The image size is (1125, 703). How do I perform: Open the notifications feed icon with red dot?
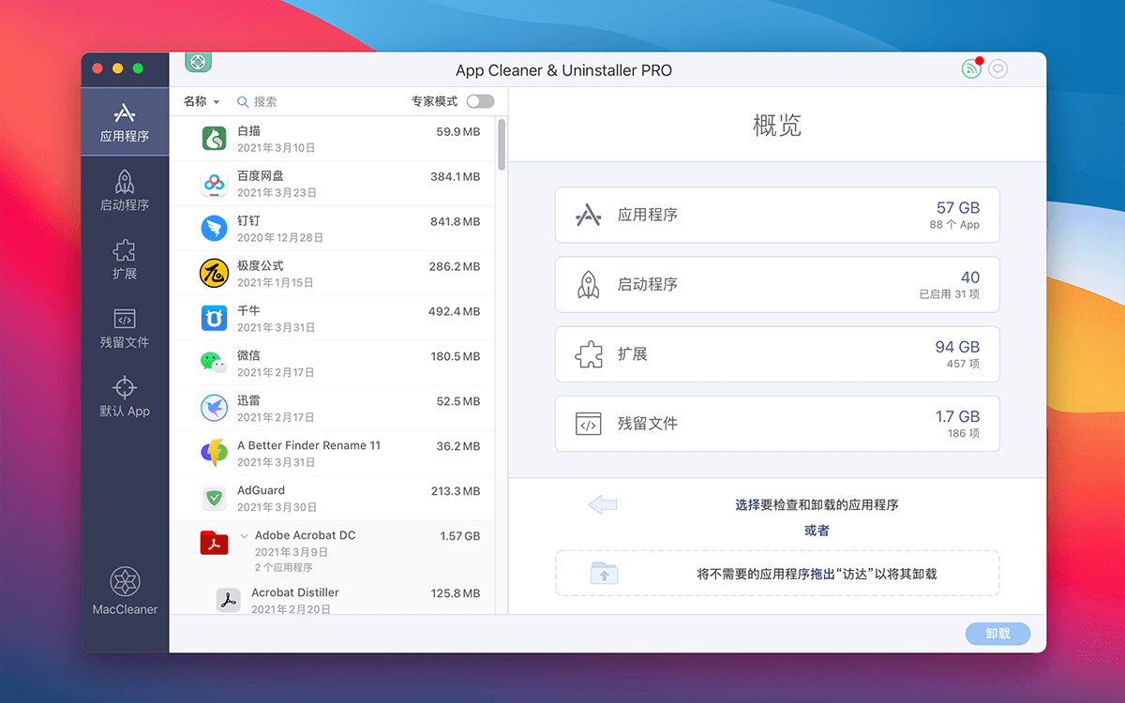(972, 68)
